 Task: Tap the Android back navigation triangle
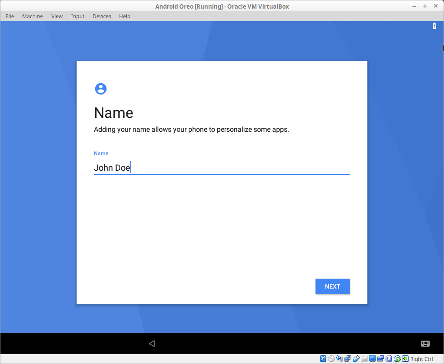point(152,344)
